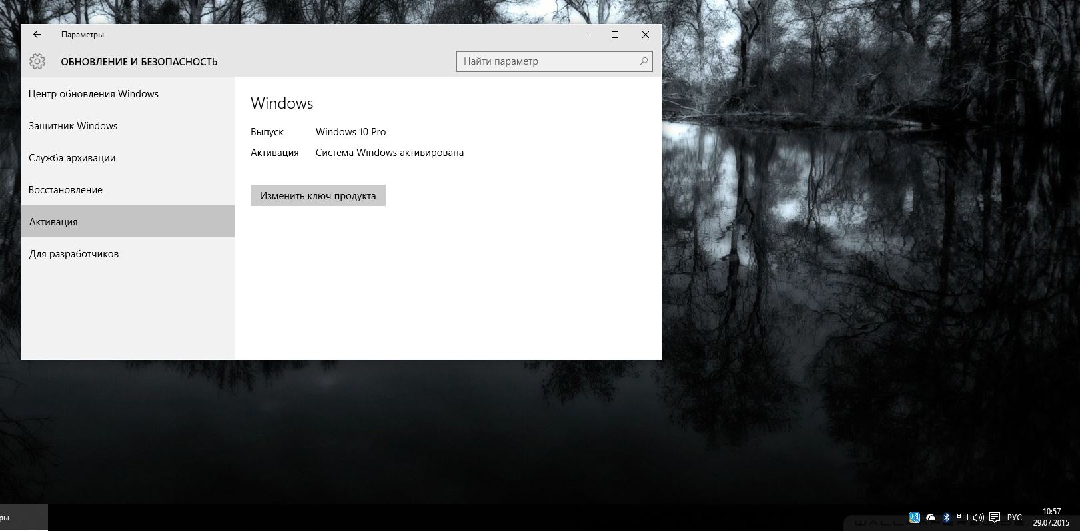Open the taskbar clock and date
Image resolution: width=1080 pixels, height=531 pixels.
1051,518
